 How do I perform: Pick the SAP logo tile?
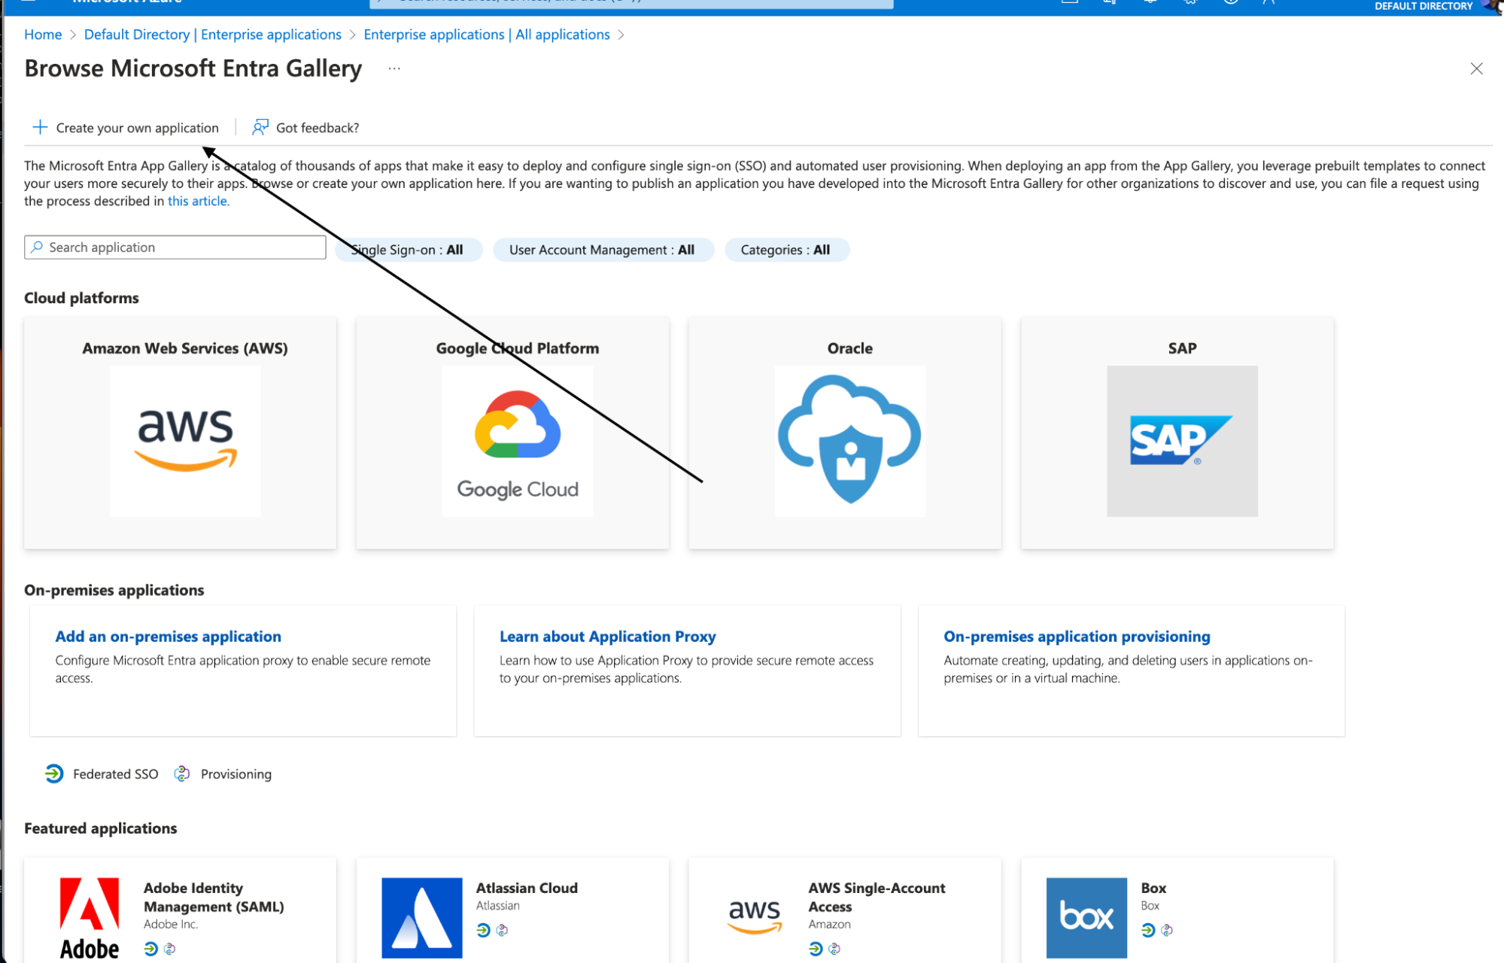point(1182,441)
